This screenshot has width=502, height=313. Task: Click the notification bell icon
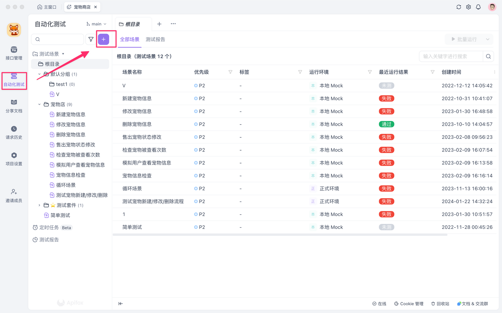pyautogui.click(x=478, y=7)
